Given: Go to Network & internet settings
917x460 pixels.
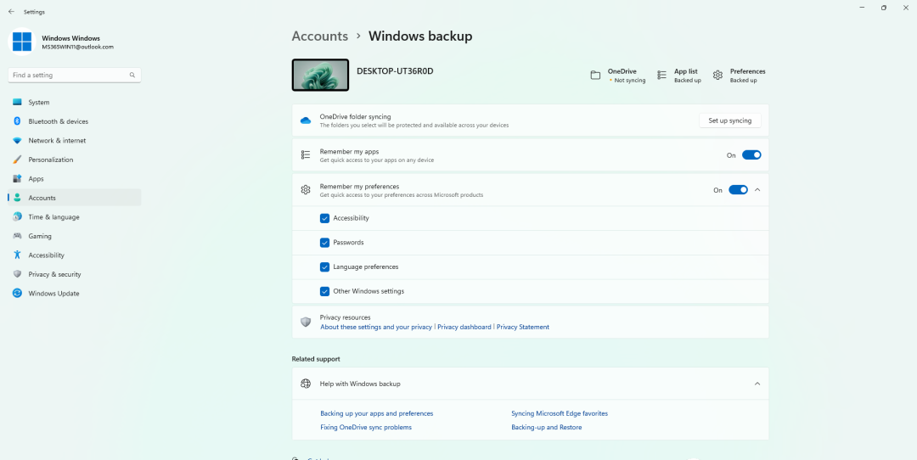Looking at the screenshot, I should click(x=75, y=141).
